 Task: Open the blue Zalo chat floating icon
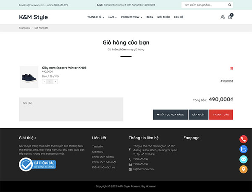[x=243, y=149]
